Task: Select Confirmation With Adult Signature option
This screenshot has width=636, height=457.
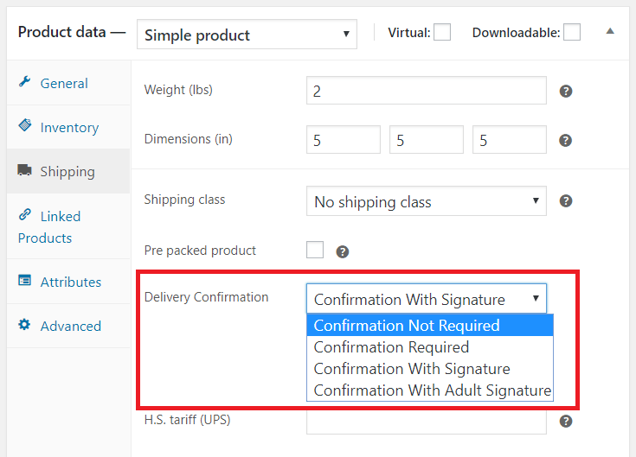Action: click(432, 390)
